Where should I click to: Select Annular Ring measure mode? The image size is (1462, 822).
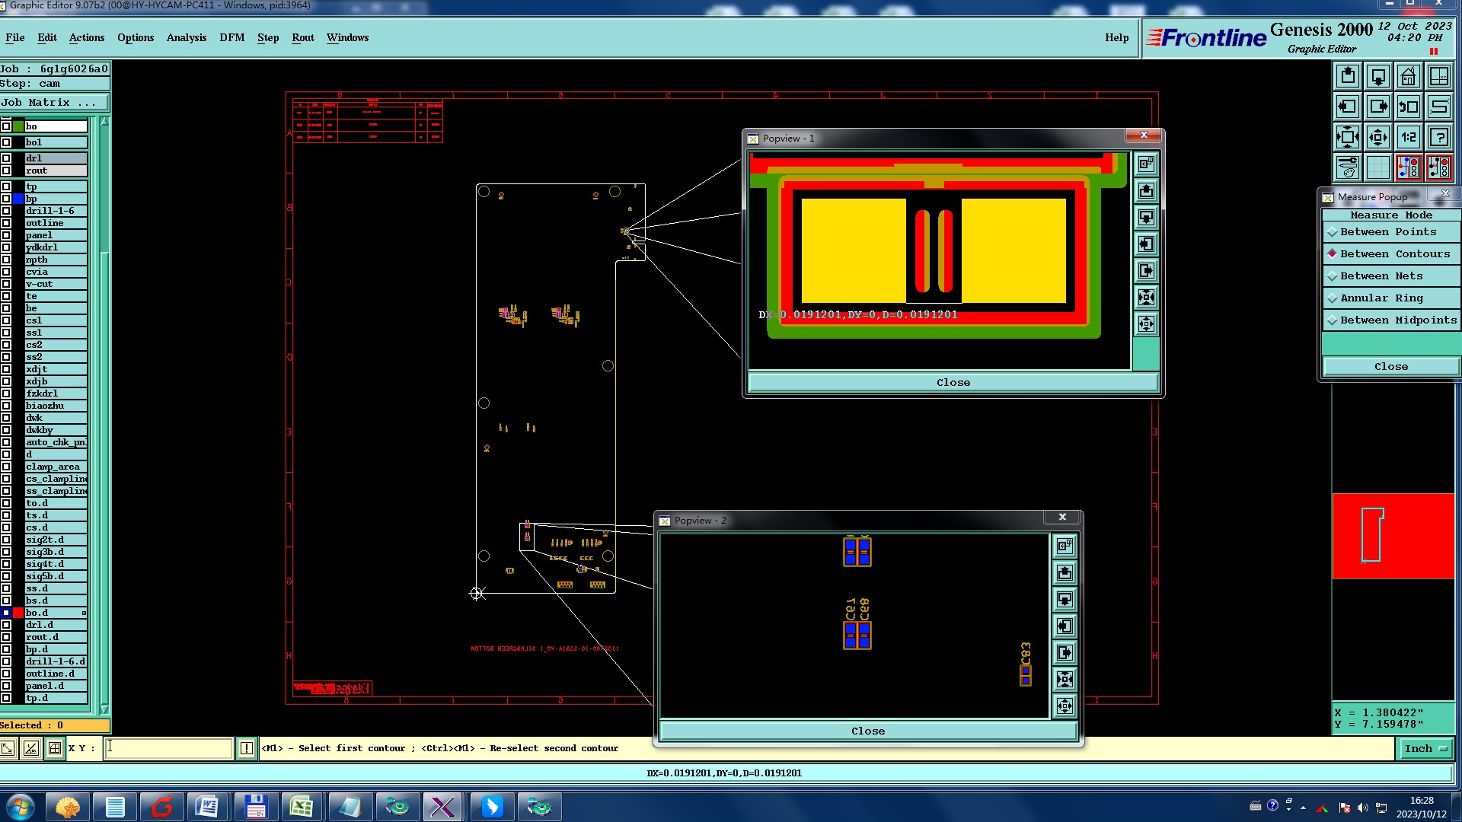point(1381,298)
